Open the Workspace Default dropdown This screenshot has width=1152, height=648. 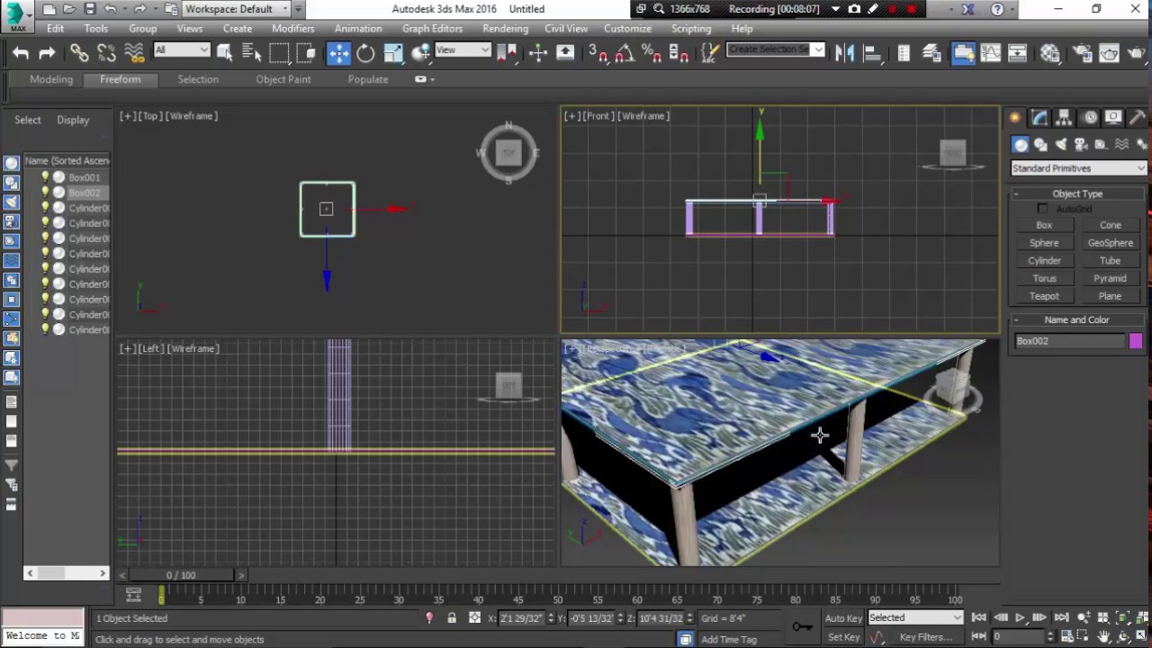pos(238,9)
